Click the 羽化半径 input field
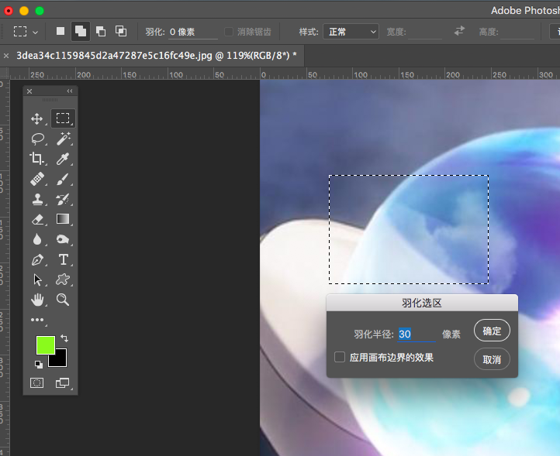This screenshot has height=456, width=560. [416, 334]
